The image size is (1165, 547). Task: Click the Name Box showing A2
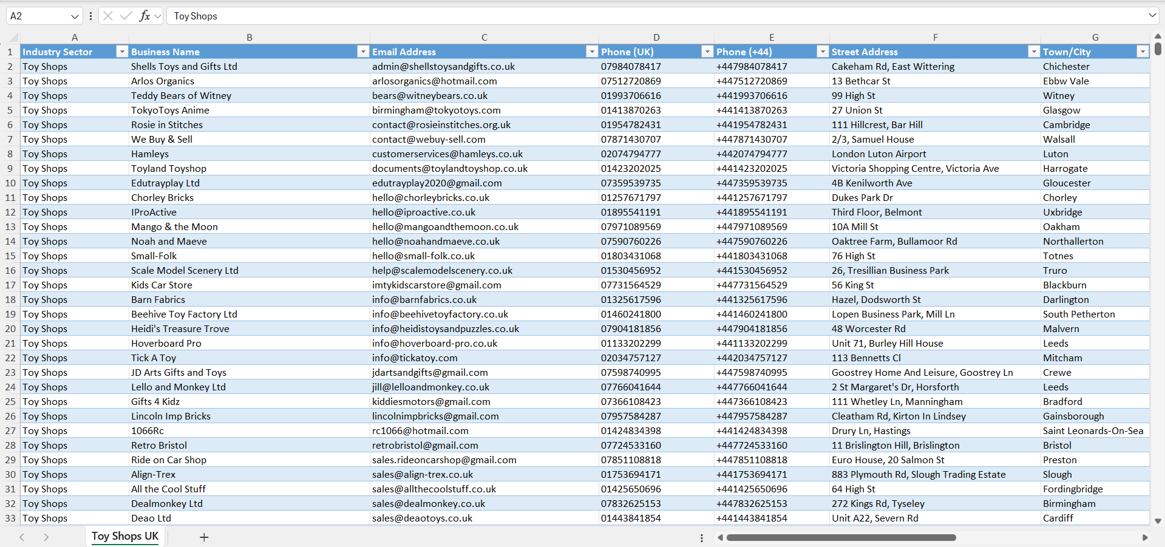[36, 16]
